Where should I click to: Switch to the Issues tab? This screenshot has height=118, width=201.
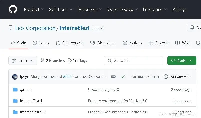pyautogui.click(x=41, y=43)
